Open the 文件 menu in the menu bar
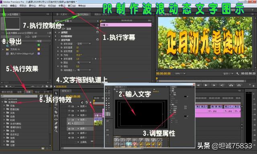The width and height of the screenshot is (257, 154). point(4,6)
